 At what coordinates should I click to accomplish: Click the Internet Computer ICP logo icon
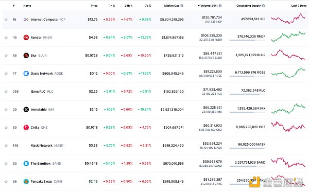(x=26, y=20)
